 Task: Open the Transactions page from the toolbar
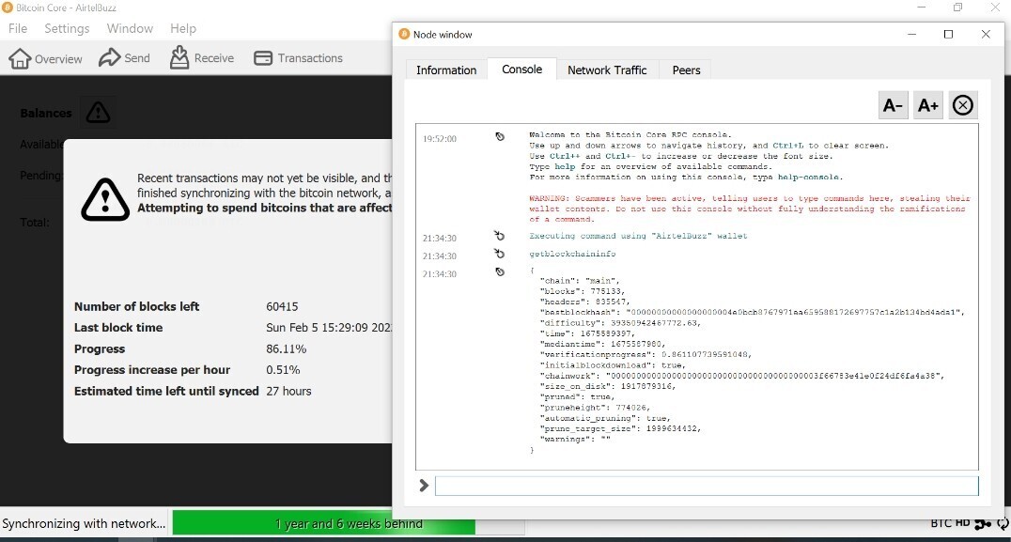(298, 58)
